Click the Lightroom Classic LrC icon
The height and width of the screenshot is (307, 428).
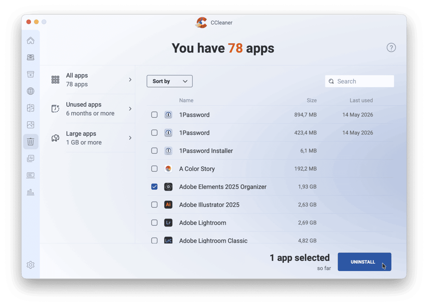(168, 240)
